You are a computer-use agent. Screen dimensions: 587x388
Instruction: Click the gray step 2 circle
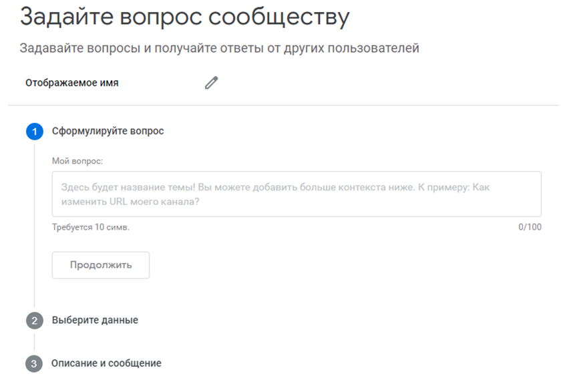34,321
